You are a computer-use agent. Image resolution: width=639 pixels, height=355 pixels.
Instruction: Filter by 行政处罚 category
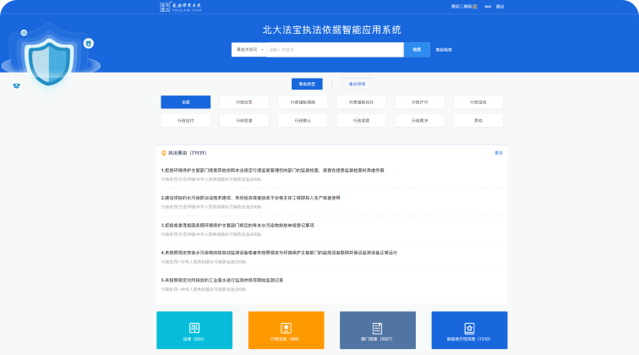tap(244, 102)
